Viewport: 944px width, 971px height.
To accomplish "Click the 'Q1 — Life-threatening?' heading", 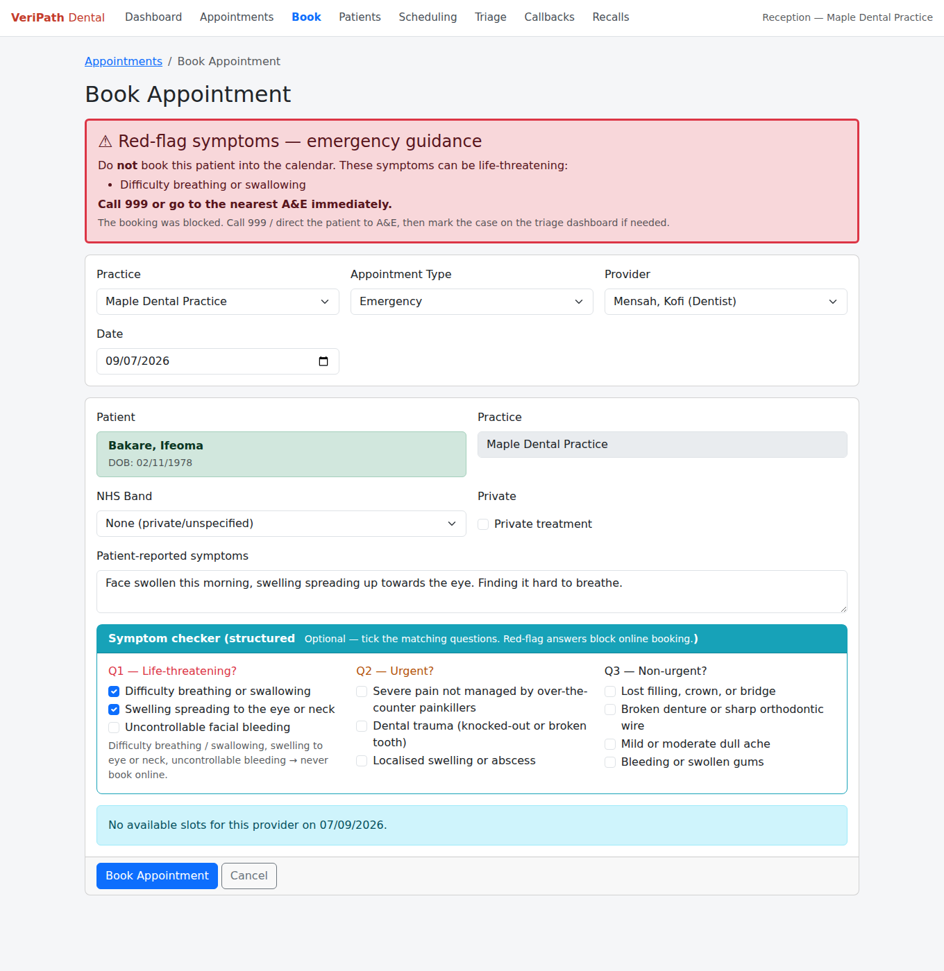I will pos(172,671).
